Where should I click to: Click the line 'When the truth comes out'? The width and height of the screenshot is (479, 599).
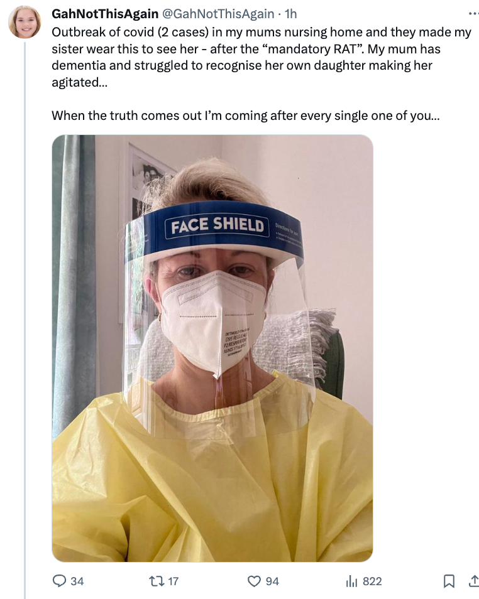(246, 116)
